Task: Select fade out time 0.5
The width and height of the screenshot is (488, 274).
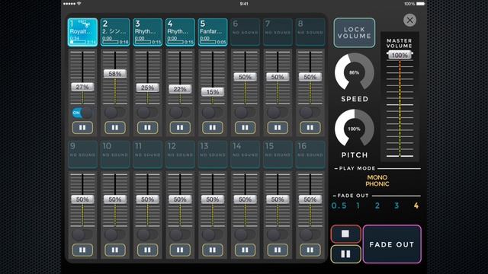Action: click(x=339, y=205)
